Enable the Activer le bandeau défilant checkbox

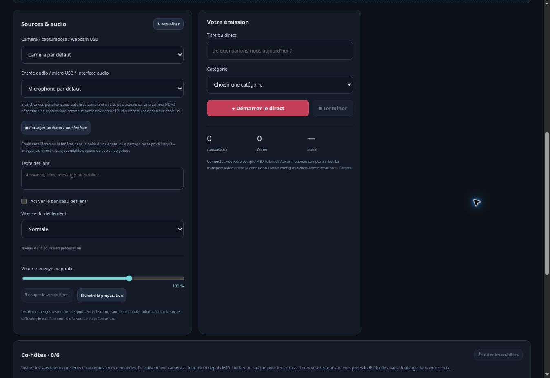click(x=24, y=201)
